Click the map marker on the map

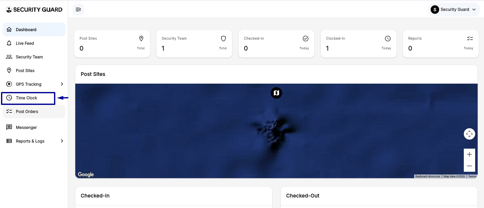point(276,93)
